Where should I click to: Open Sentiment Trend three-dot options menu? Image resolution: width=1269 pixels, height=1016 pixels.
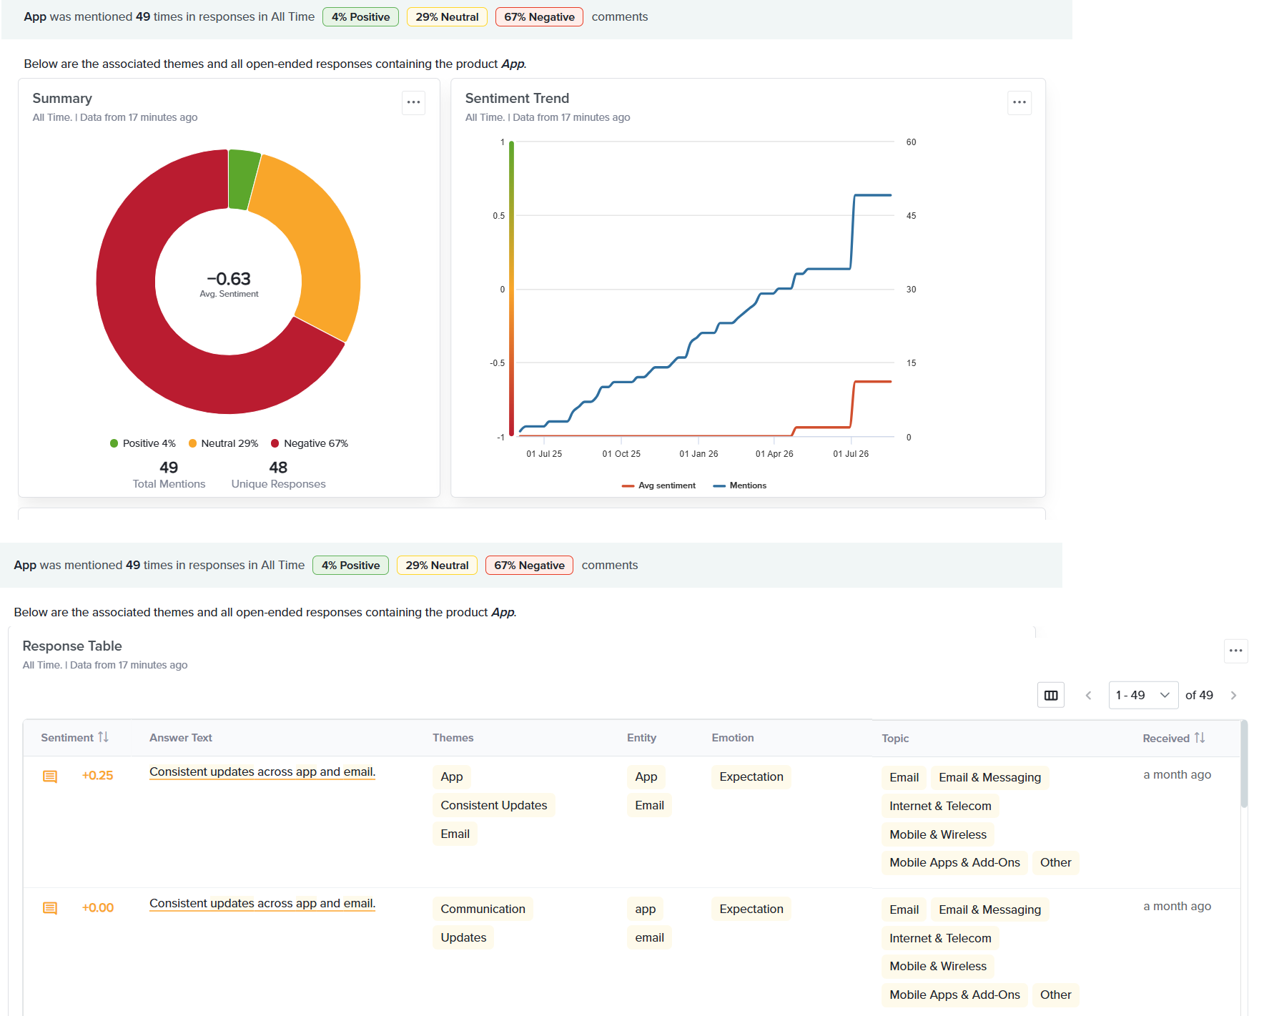coord(1019,102)
